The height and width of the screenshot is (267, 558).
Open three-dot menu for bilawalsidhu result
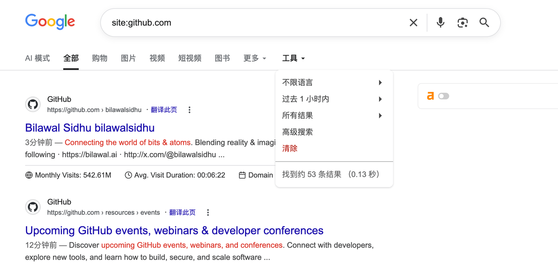[189, 110]
